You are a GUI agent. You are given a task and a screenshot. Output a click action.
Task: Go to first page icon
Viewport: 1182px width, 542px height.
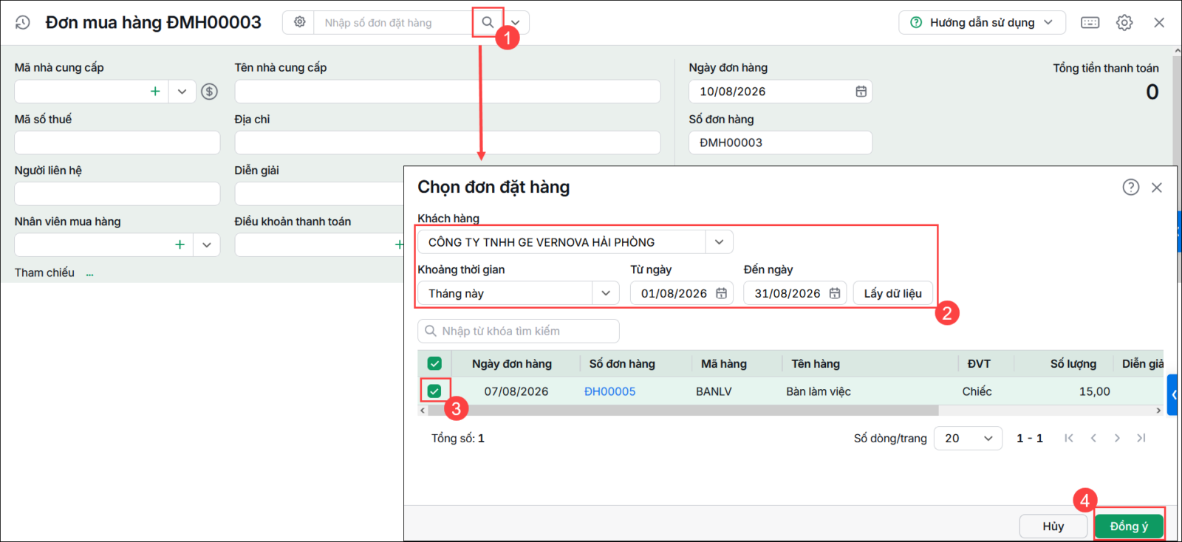pyautogui.click(x=1069, y=438)
